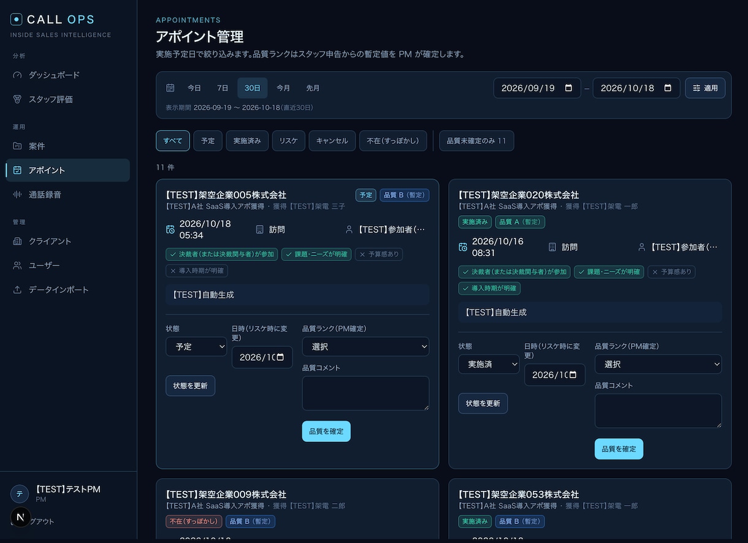Select the 今月 period tab
The image size is (748, 543).
pyautogui.click(x=283, y=88)
